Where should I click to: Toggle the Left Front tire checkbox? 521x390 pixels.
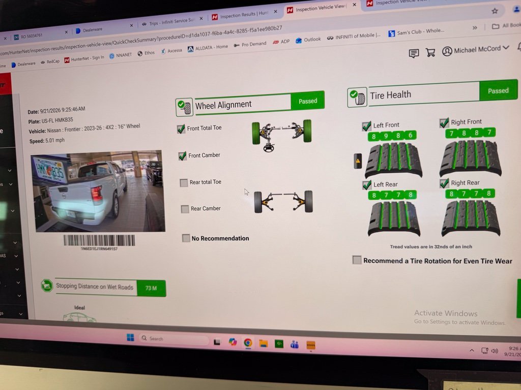366,126
